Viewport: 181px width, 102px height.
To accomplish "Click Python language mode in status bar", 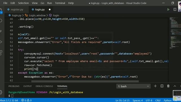I will [167, 100].
